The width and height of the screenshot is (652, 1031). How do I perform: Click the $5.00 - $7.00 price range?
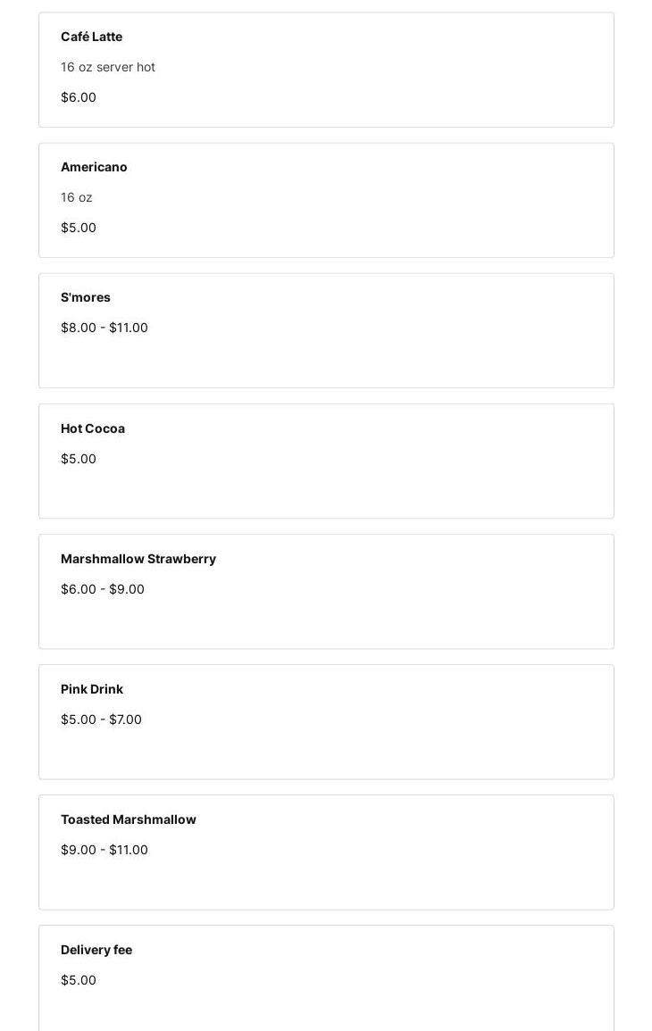(x=101, y=719)
